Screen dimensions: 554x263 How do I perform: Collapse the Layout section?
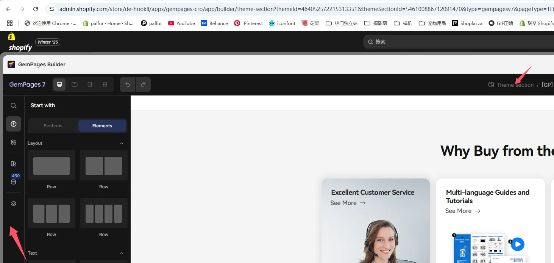[x=122, y=143]
